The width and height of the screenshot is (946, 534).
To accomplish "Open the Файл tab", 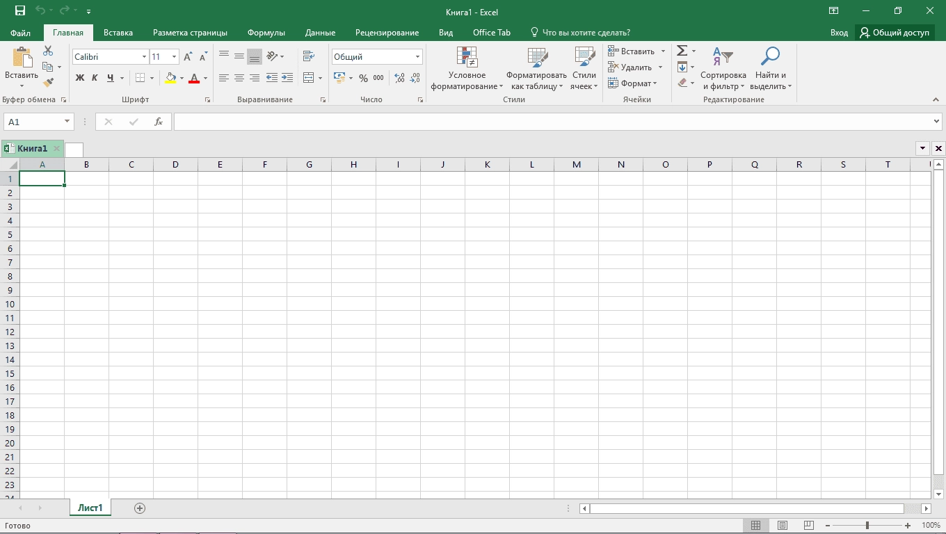I will (x=21, y=33).
